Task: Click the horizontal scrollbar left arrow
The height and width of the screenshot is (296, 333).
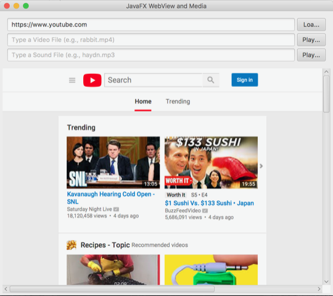Action: [6, 289]
